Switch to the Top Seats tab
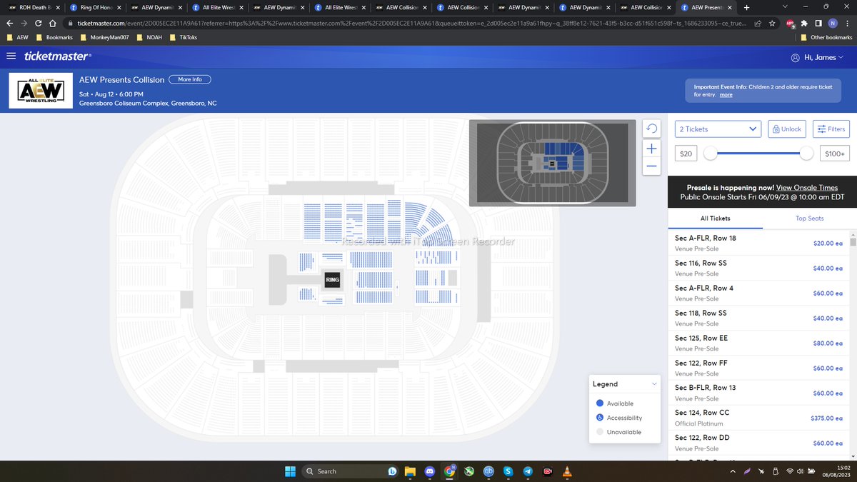This screenshot has width=857, height=482. (x=809, y=219)
